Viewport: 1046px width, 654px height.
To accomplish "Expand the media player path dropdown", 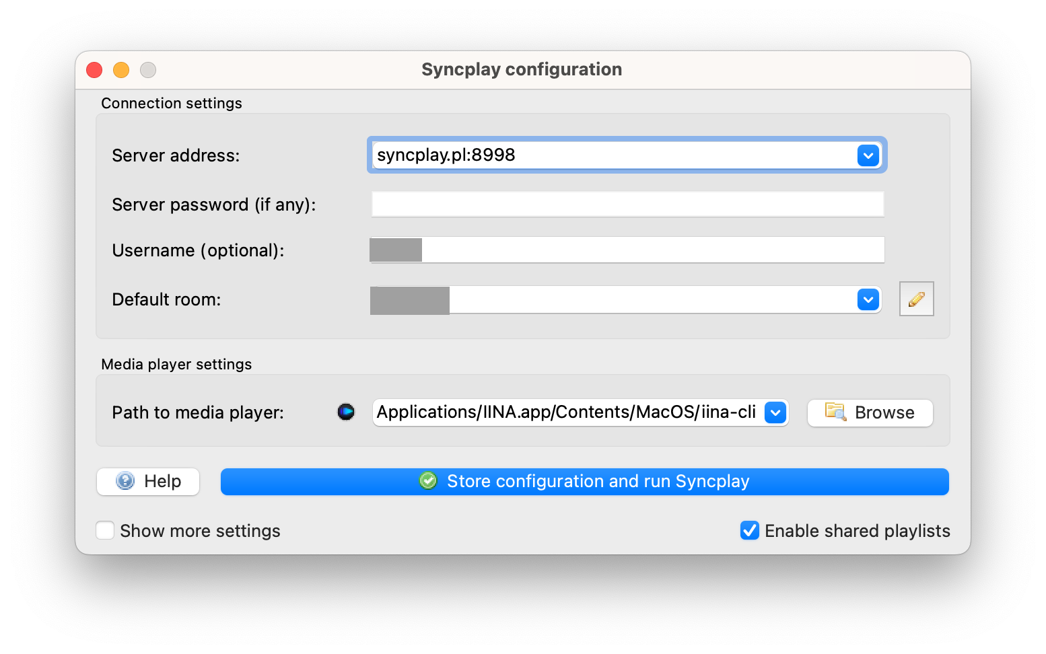I will point(775,412).
